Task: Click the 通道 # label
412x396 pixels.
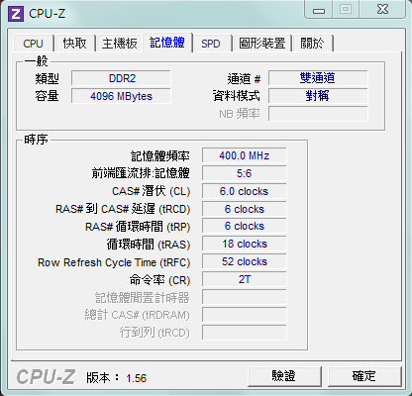Action: coord(244,79)
